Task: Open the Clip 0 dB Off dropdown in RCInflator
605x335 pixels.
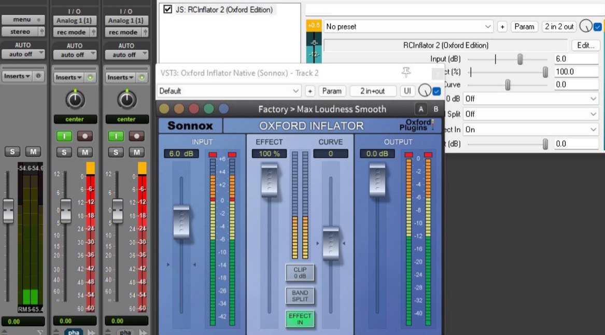Action: coord(530,99)
